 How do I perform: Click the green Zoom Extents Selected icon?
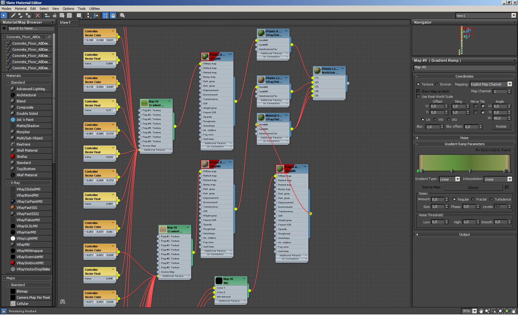tap(507, 311)
